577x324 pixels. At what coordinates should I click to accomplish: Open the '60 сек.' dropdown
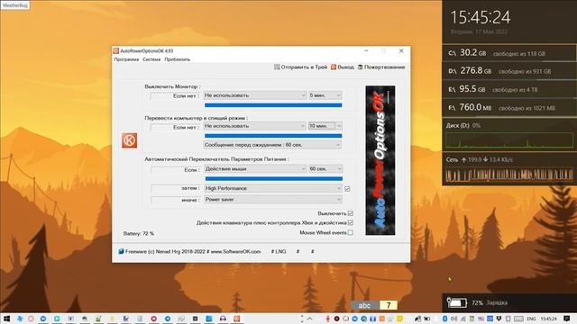click(325, 168)
